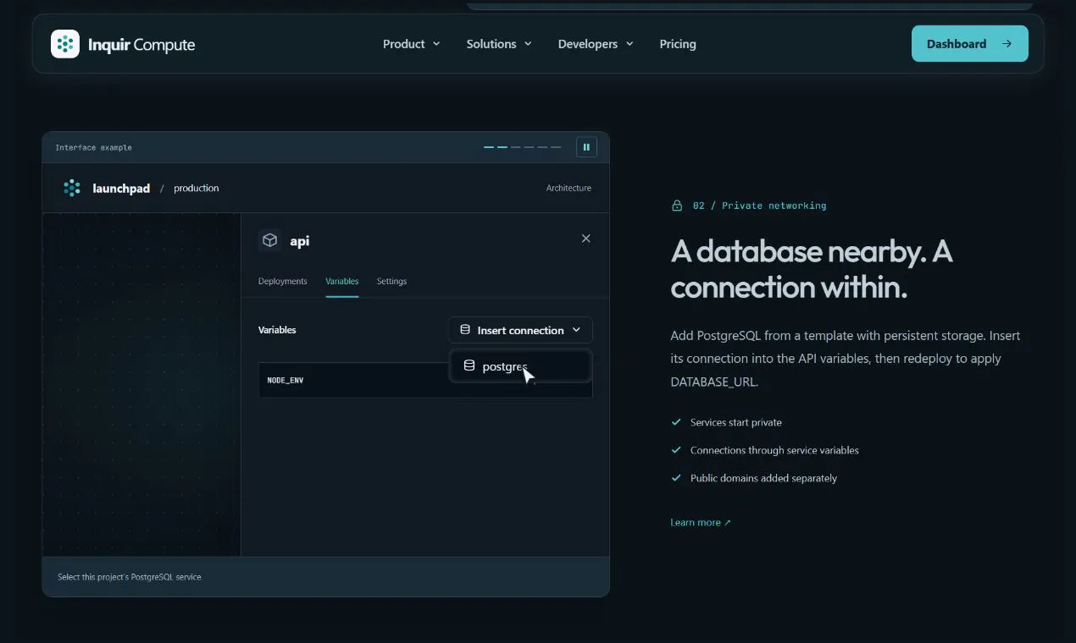Expand the Solutions dropdown
This screenshot has height=643, width=1076.
click(499, 44)
